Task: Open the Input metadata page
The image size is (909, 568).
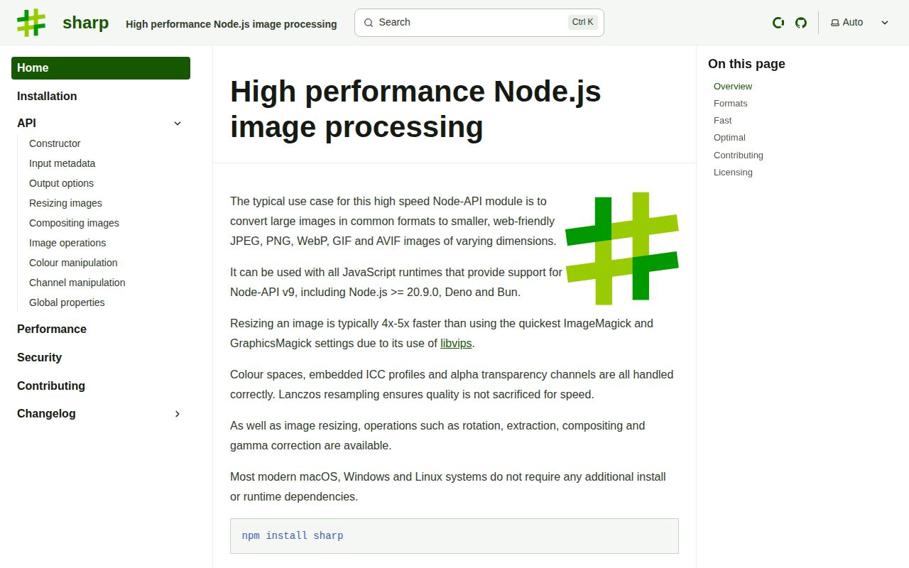Action: (62, 163)
